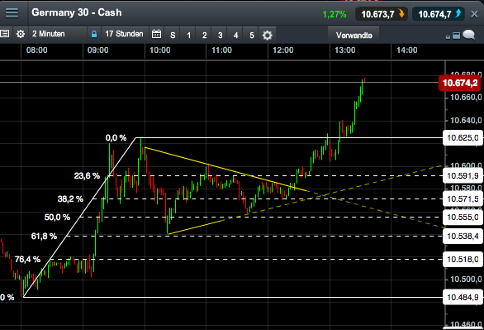Select chart preset 5
The height and width of the screenshot is (330, 484).
[252, 36]
